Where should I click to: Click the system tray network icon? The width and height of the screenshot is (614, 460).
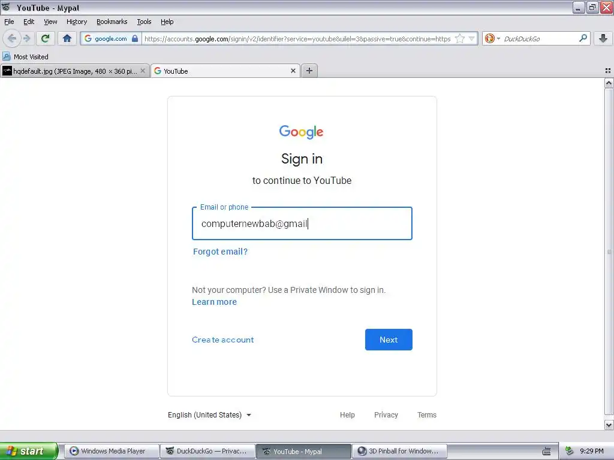(569, 451)
